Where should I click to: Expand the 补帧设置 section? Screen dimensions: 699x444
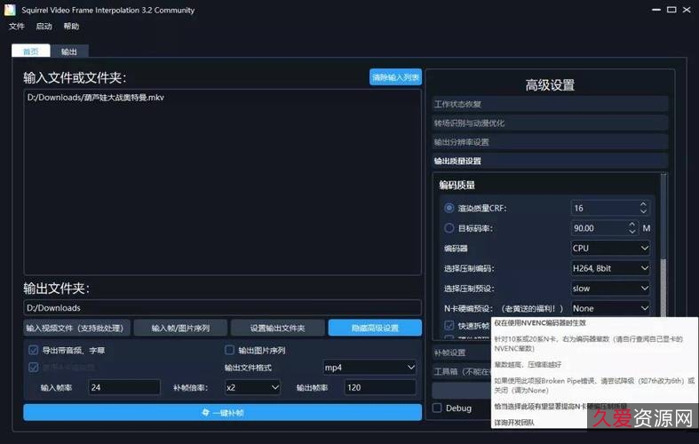click(x=461, y=353)
